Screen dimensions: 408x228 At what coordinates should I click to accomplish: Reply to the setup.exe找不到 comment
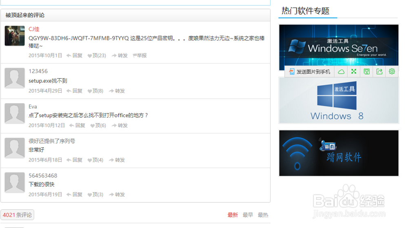[x=74, y=91]
